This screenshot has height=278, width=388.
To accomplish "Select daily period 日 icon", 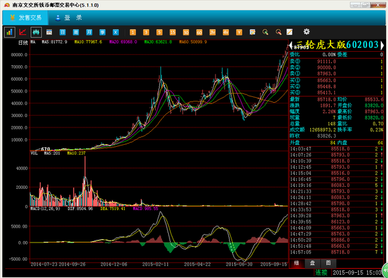I will (x=63, y=32).
